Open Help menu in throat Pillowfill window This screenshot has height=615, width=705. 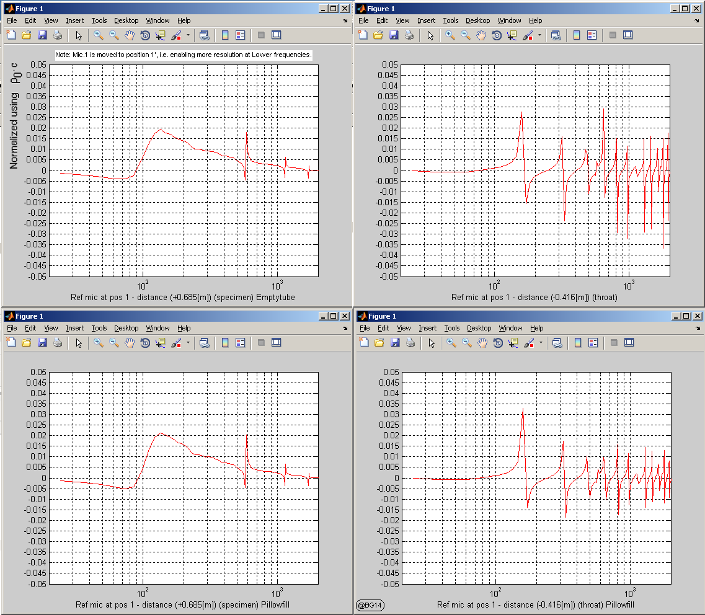537,328
